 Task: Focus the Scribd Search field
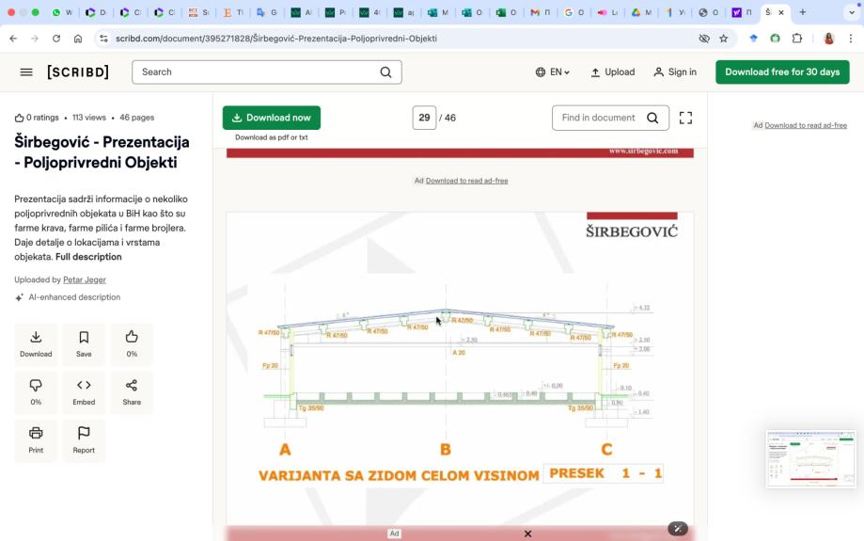pos(267,72)
